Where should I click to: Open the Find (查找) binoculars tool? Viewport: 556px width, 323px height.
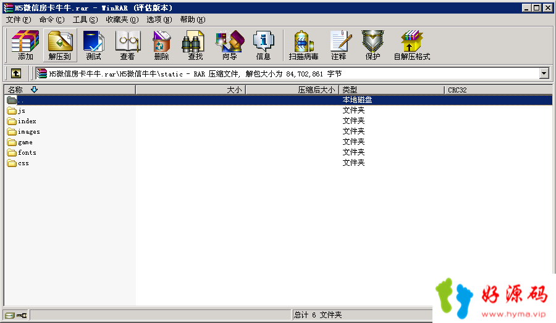(195, 45)
